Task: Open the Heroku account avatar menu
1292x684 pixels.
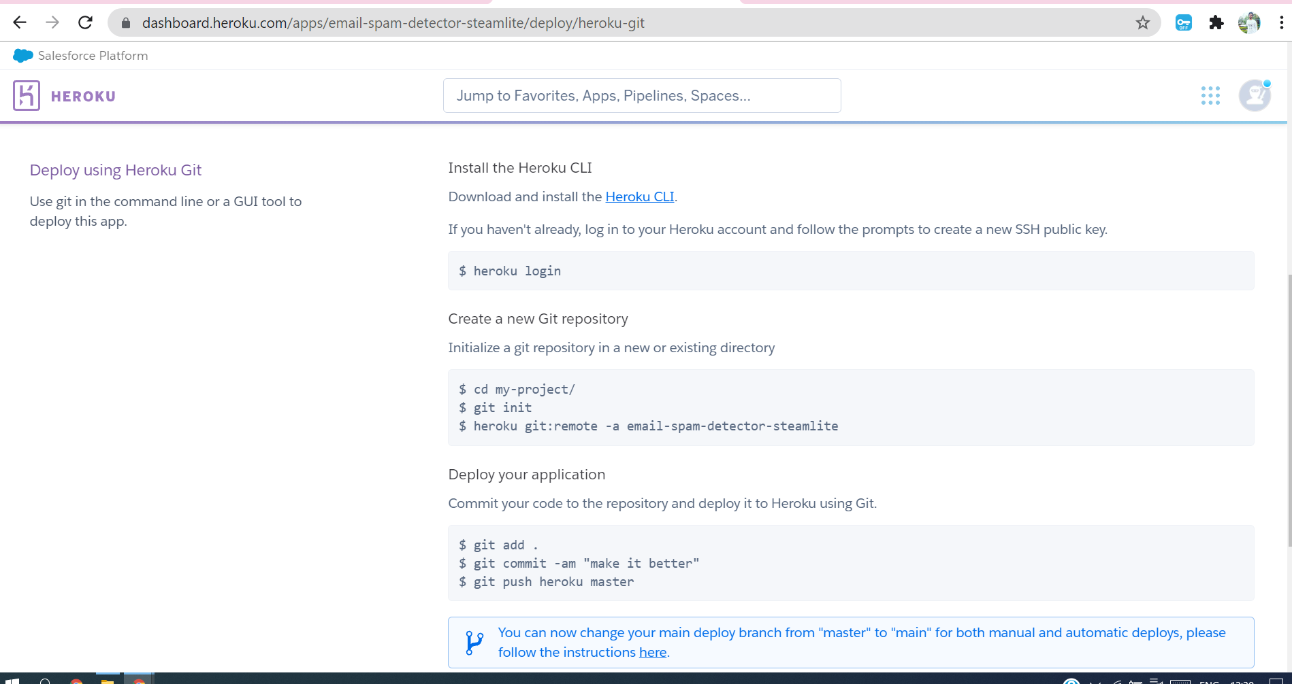Action: click(x=1253, y=95)
